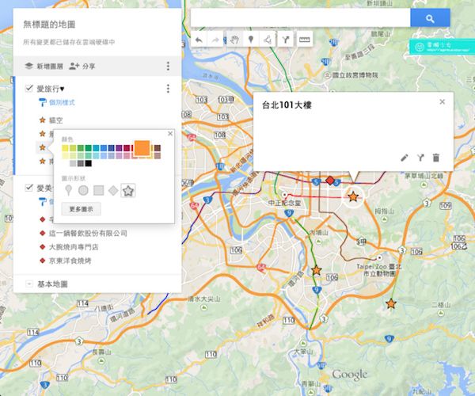This screenshot has width=475, height=396.
Task: Click the 分享 share button
Action: tap(82, 66)
